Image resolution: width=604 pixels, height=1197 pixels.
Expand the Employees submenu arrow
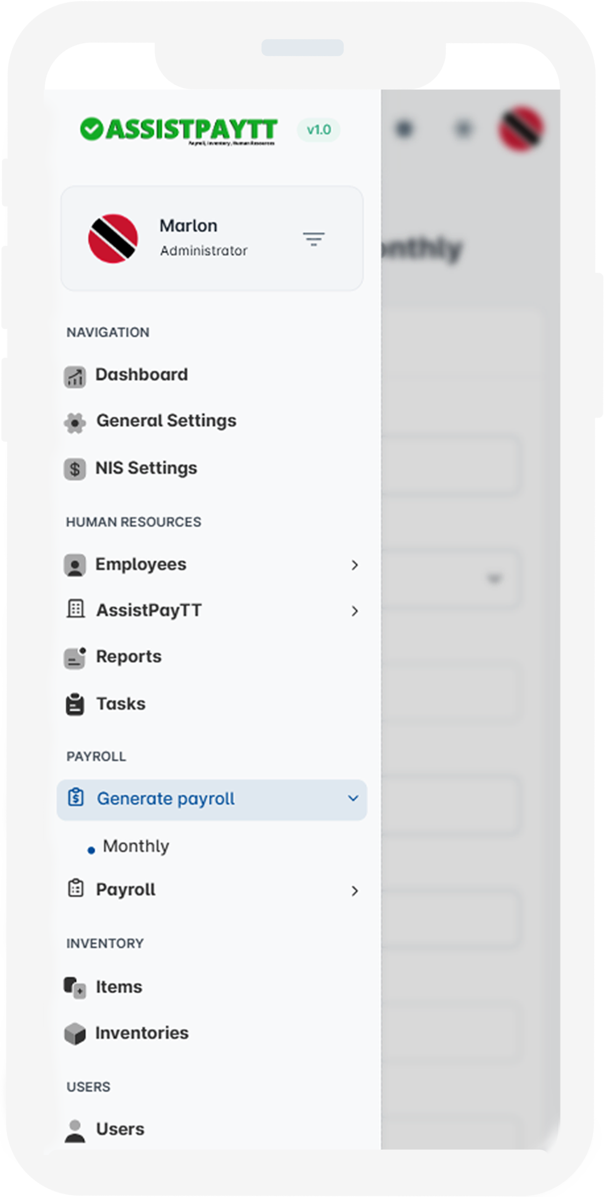(x=354, y=565)
